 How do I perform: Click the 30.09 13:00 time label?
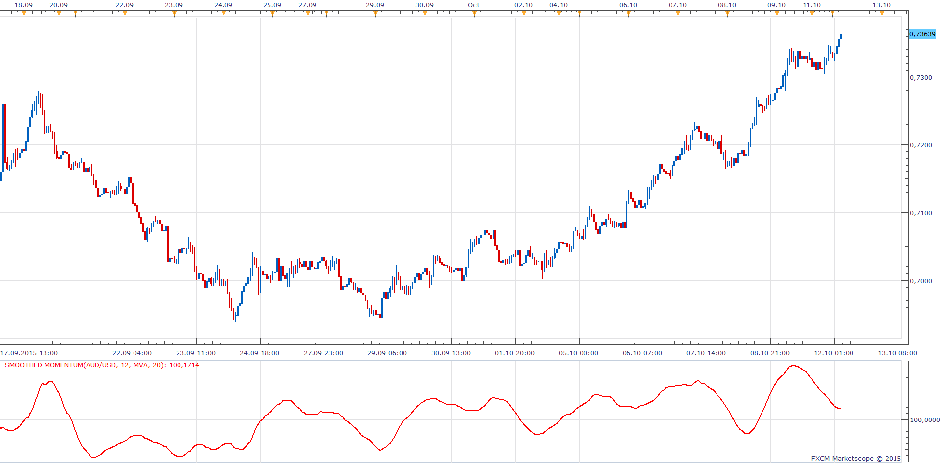point(451,353)
